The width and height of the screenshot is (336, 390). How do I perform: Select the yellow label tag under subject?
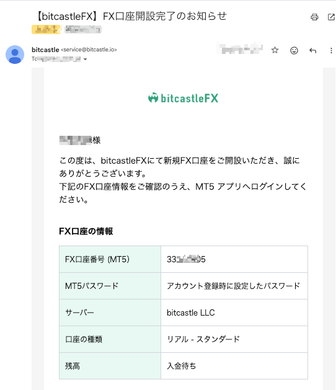pos(46,29)
